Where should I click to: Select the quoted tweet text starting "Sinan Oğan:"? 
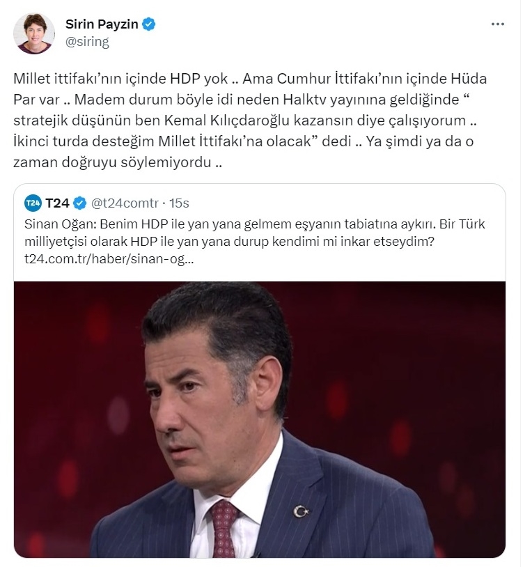point(254,241)
